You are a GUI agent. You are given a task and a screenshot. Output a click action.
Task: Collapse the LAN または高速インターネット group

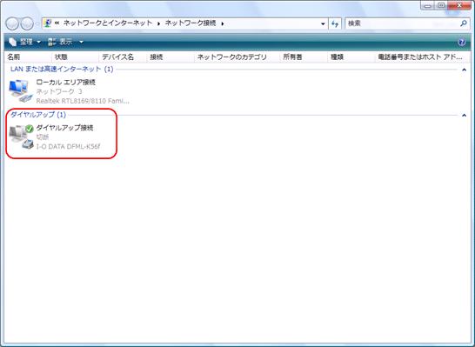pyautogui.click(x=464, y=70)
